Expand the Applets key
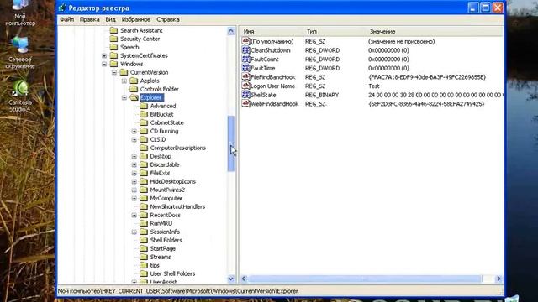538x302 pixels. click(x=124, y=81)
